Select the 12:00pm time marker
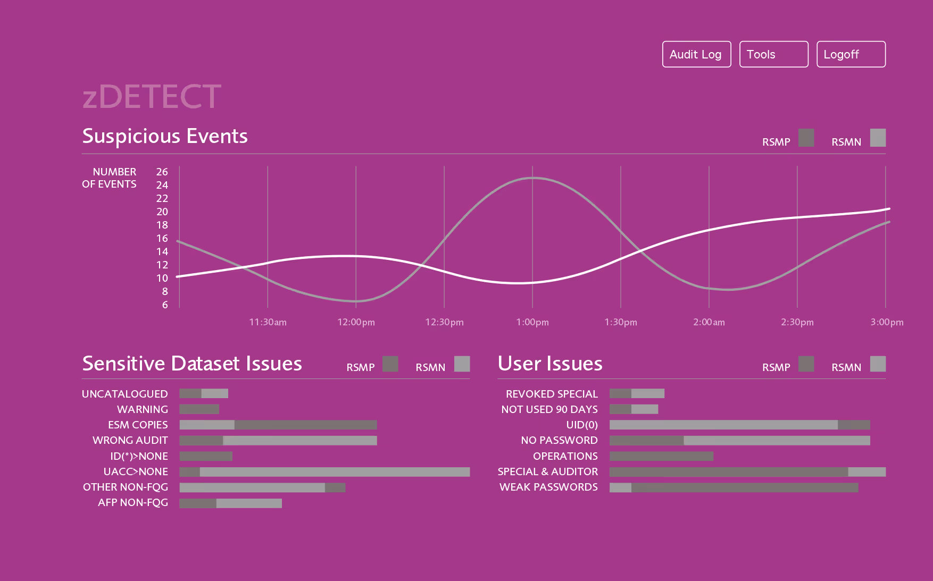This screenshot has height=581, width=933. (356, 322)
